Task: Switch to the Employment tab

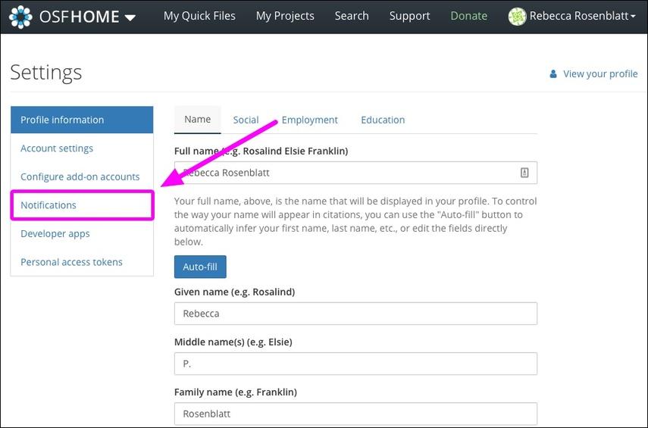Action: [309, 120]
